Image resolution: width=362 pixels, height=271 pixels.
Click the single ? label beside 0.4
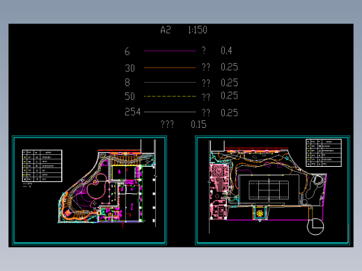tap(203, 50)
